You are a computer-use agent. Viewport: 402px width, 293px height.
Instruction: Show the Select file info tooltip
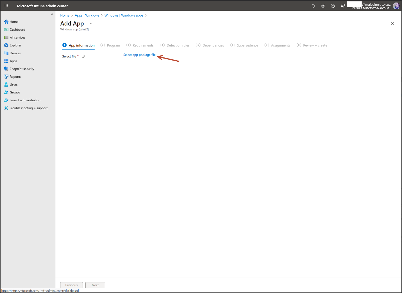(x=83, y=56)
